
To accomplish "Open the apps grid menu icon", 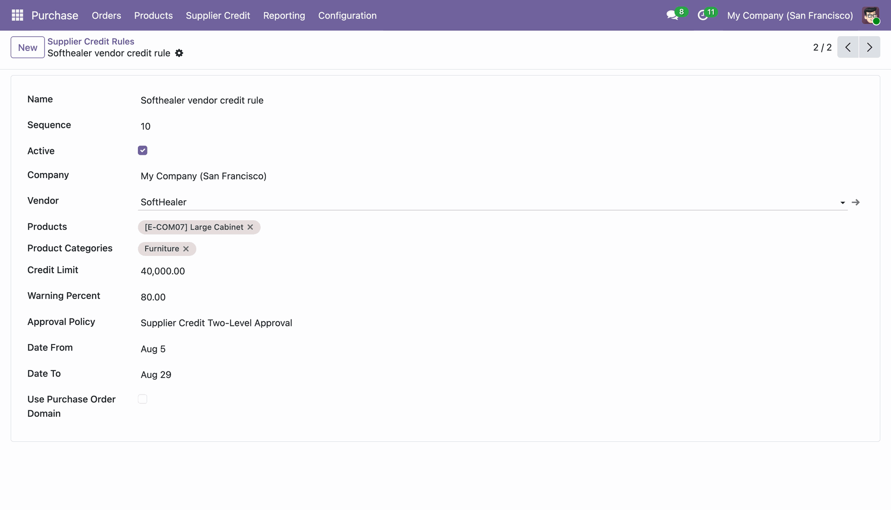I will (x=17, y=15).
